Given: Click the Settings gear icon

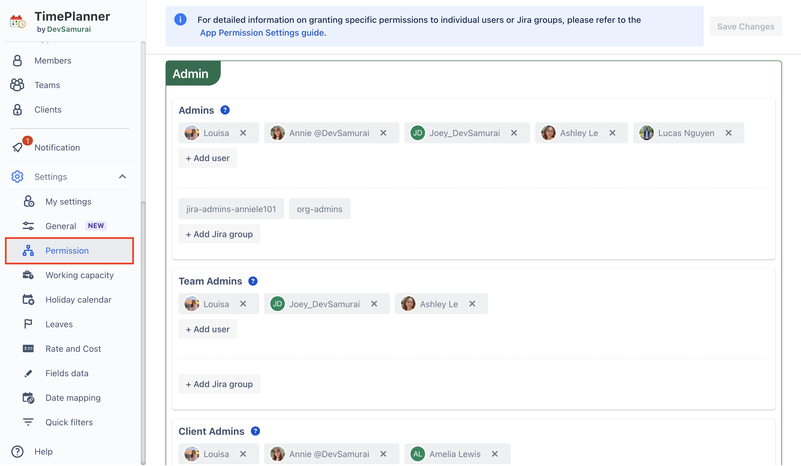Looking at the screenshot, I should point(18,177).
